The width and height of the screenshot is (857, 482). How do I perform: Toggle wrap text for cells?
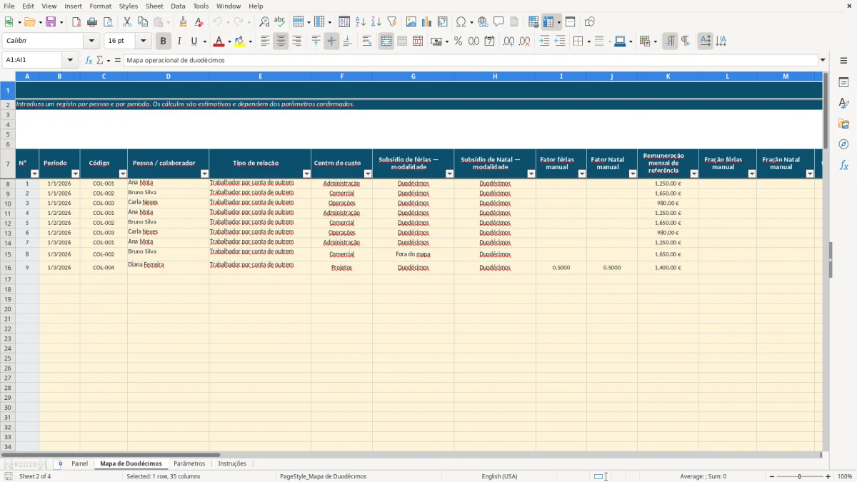pyautogui.click(x=367, y=41)
